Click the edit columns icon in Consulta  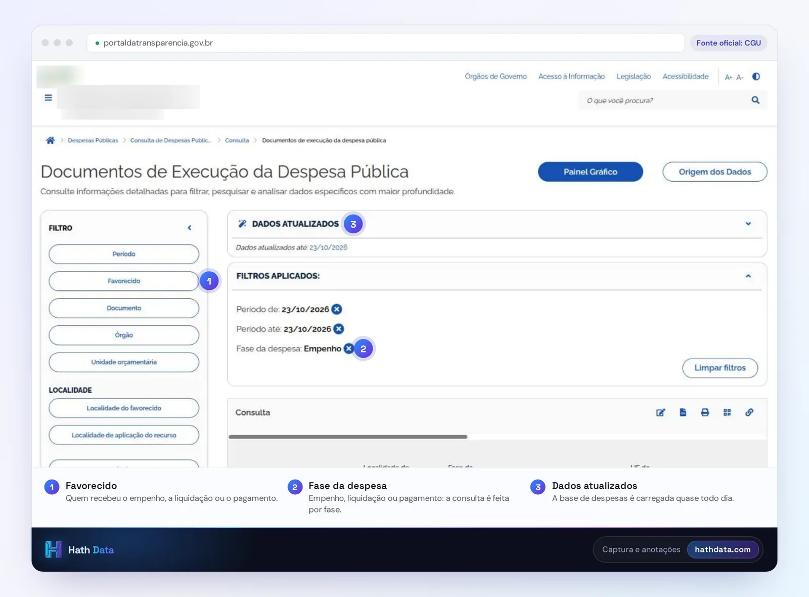[x=660, y=412]
